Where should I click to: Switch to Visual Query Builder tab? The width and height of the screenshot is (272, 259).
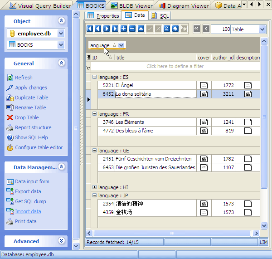coord(40,5)
